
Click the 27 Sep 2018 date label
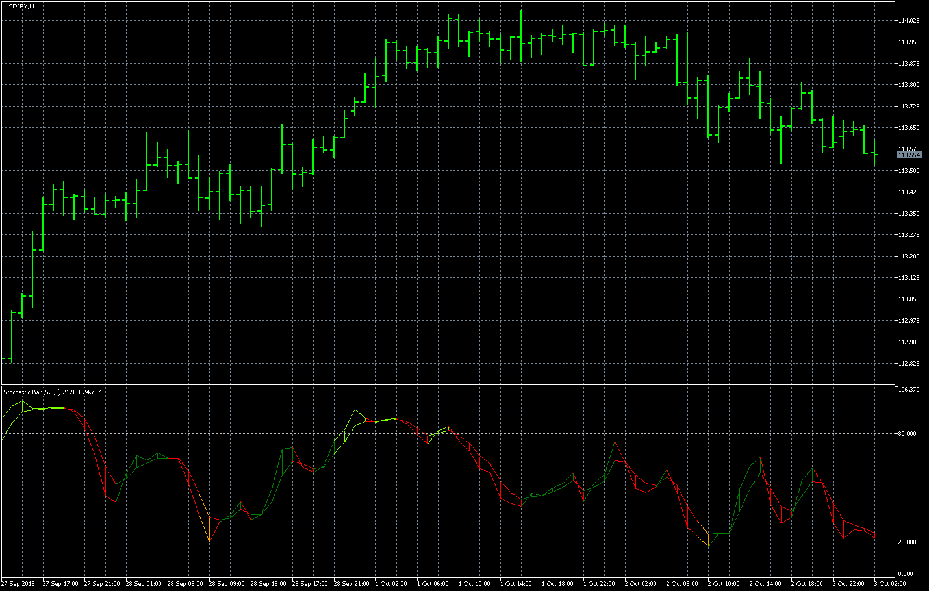(x=18, y=584)
